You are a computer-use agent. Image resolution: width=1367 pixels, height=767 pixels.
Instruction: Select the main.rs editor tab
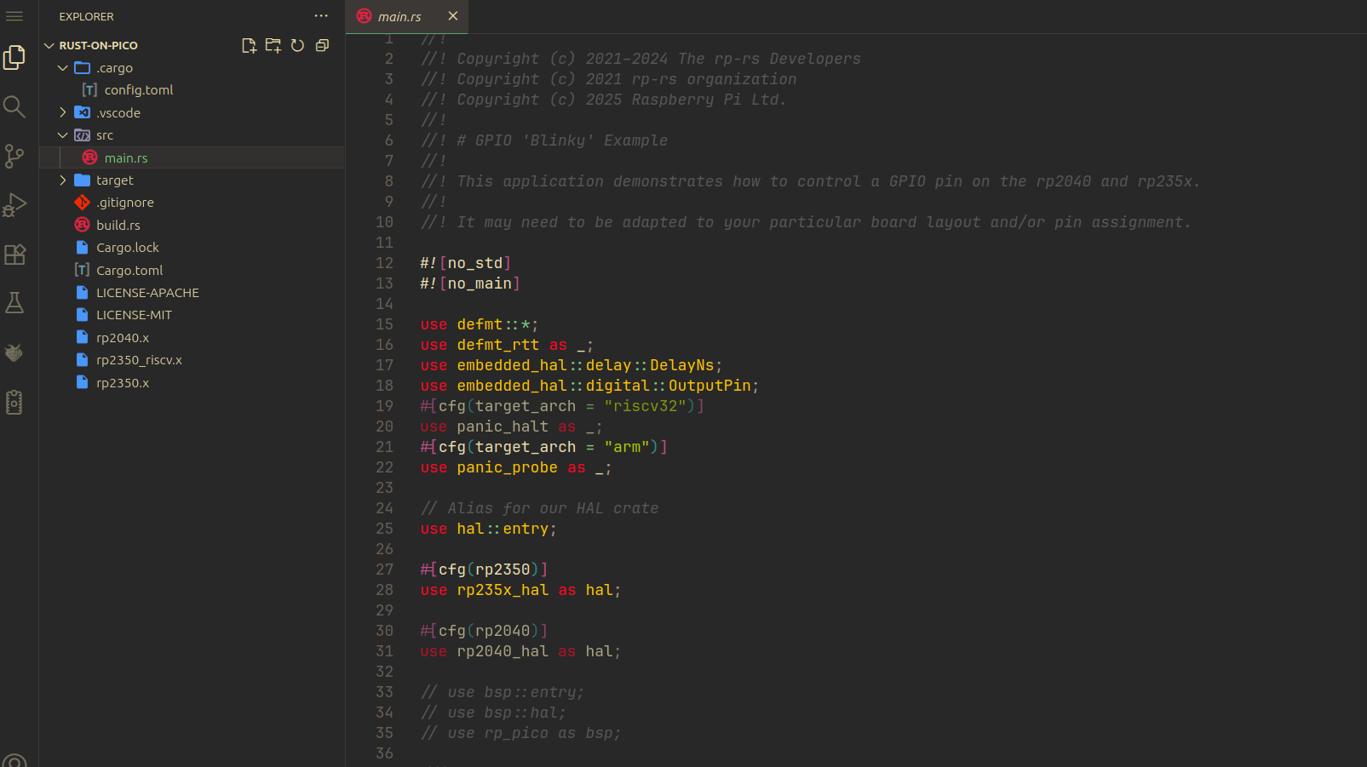[x=400, y=15]
